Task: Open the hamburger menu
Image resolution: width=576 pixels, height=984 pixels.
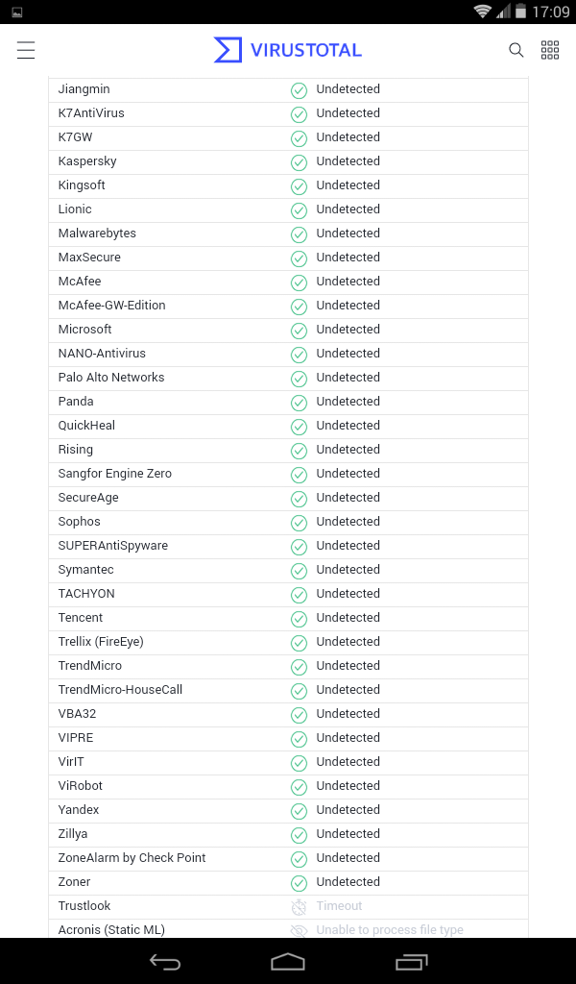Action: (26, 50)
